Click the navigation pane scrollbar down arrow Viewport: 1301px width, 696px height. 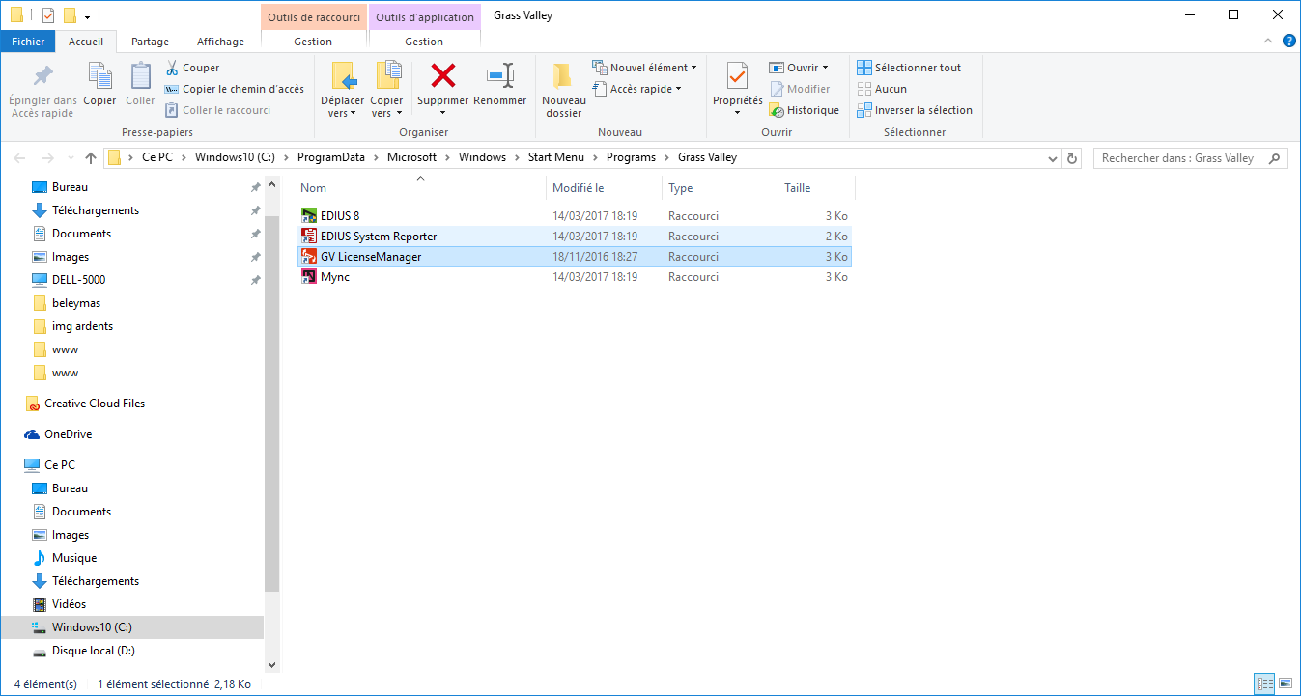271,664
